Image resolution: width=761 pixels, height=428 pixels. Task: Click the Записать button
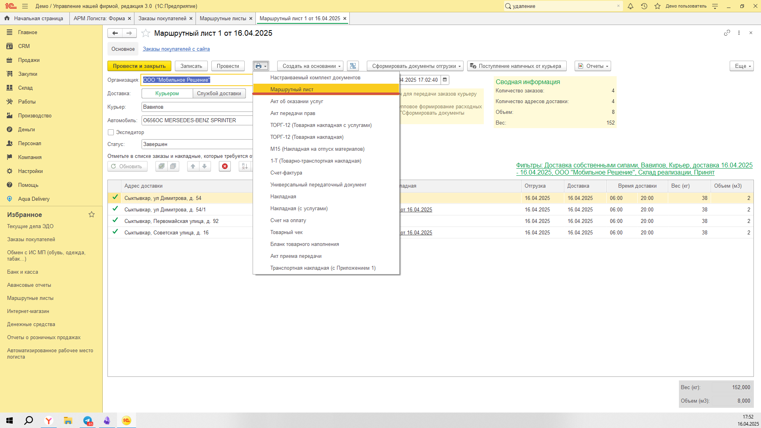pyautogui.click(x=191, y=66)
